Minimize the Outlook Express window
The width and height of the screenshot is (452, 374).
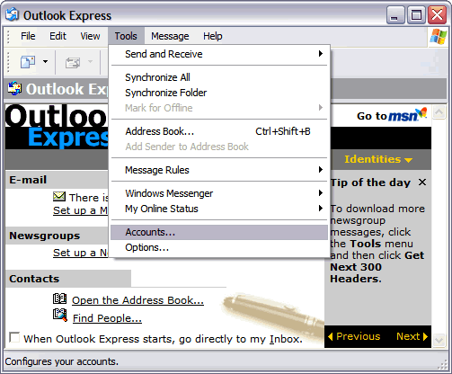point(395,15)
